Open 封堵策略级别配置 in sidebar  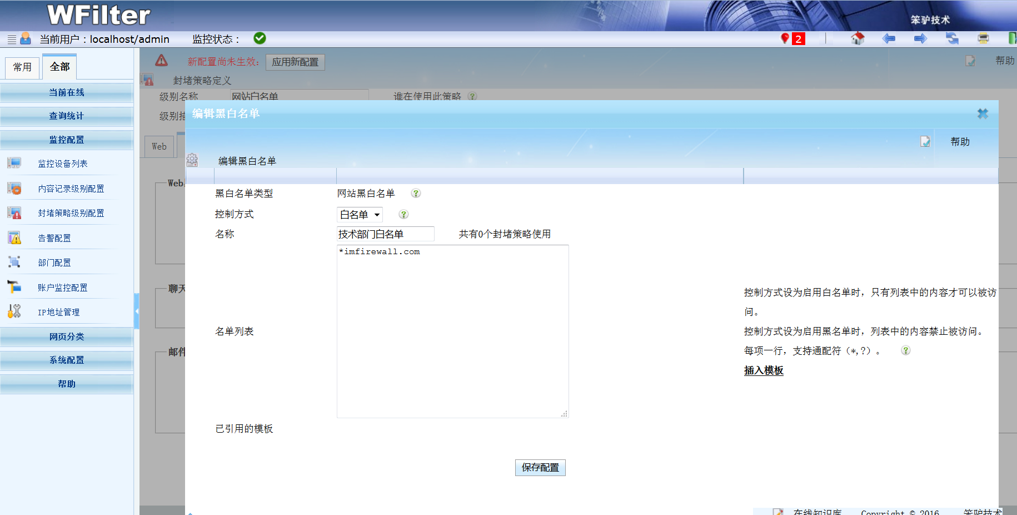tap(71, 213)
